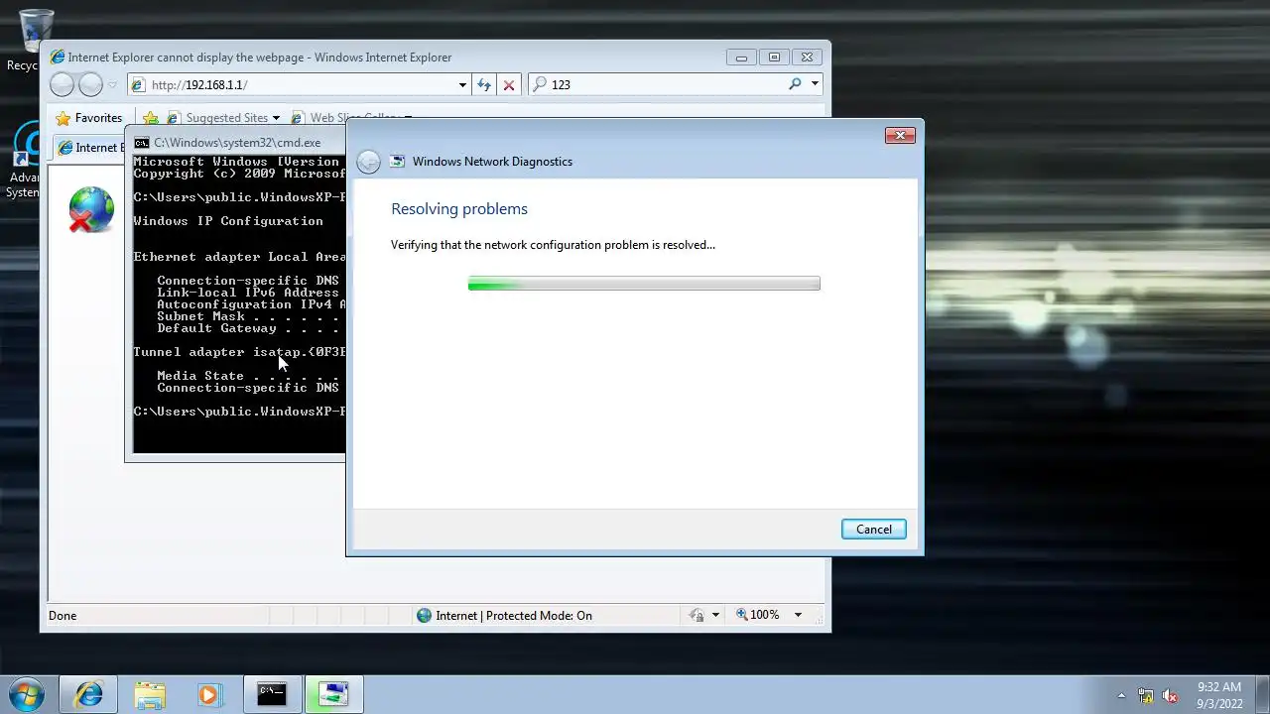Click the cmd.exe window title bar icon
The image size is (1270, 714).
click(142, 143)
